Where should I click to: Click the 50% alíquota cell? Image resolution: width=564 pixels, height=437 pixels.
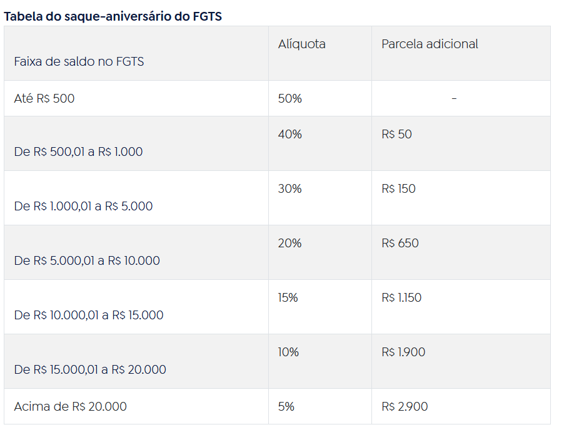290,98
